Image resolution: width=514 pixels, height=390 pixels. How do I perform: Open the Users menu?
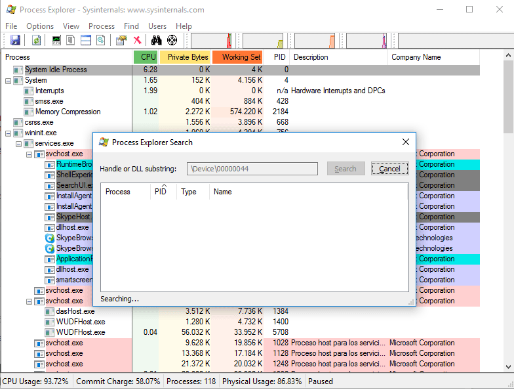[157, 26]
